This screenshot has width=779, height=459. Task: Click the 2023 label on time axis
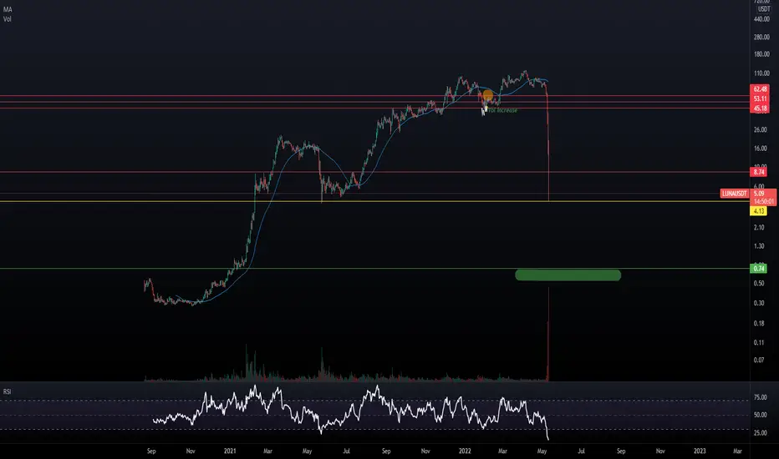point(700,451)
